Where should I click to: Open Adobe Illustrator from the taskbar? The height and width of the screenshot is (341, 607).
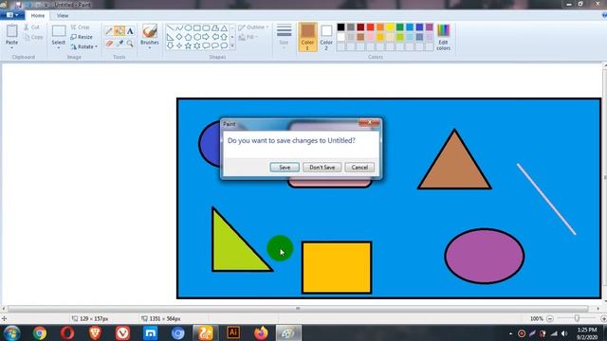[233, 332]
